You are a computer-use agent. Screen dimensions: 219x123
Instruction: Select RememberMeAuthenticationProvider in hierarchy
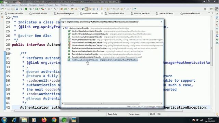106,51
